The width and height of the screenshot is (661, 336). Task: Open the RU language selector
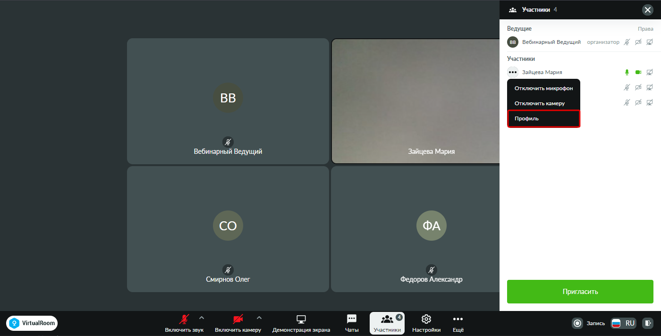pos(624,323)
